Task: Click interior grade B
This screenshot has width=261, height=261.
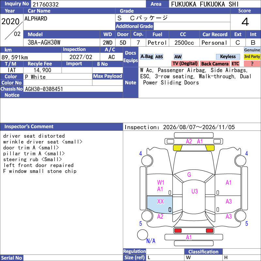Action: click(253, 43)
